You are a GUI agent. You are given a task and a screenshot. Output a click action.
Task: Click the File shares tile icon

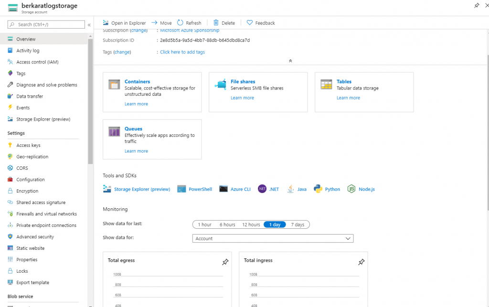(x=221, y=84)
